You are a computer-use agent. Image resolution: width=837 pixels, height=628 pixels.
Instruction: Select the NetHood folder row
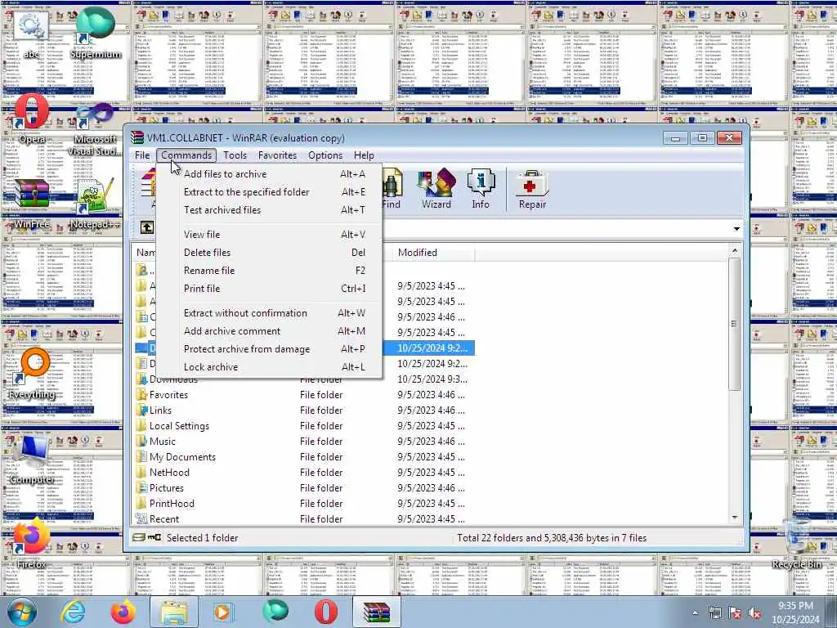point(304,472)
